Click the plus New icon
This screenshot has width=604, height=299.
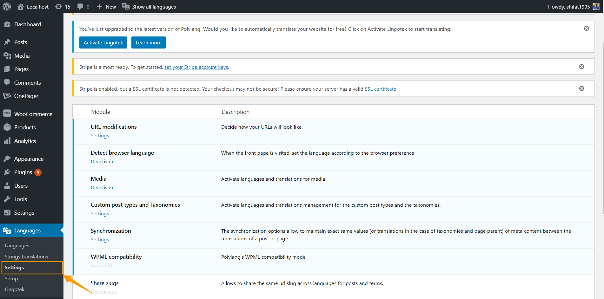point(99,7)
